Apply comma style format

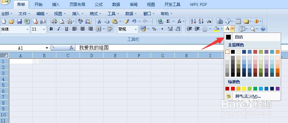coord(162,29)
